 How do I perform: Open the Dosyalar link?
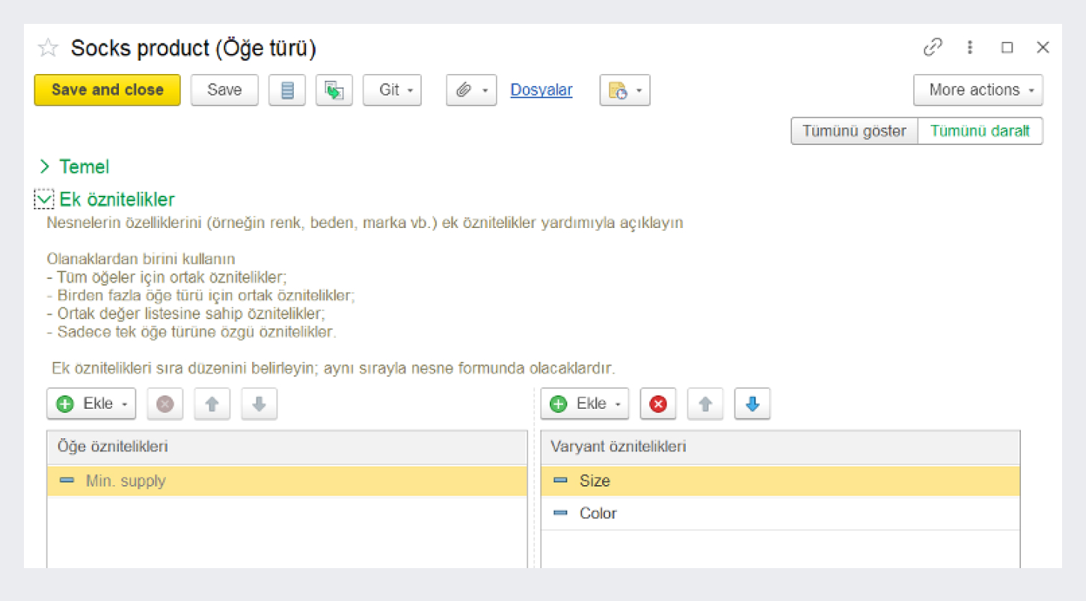[x=541, y=90]
